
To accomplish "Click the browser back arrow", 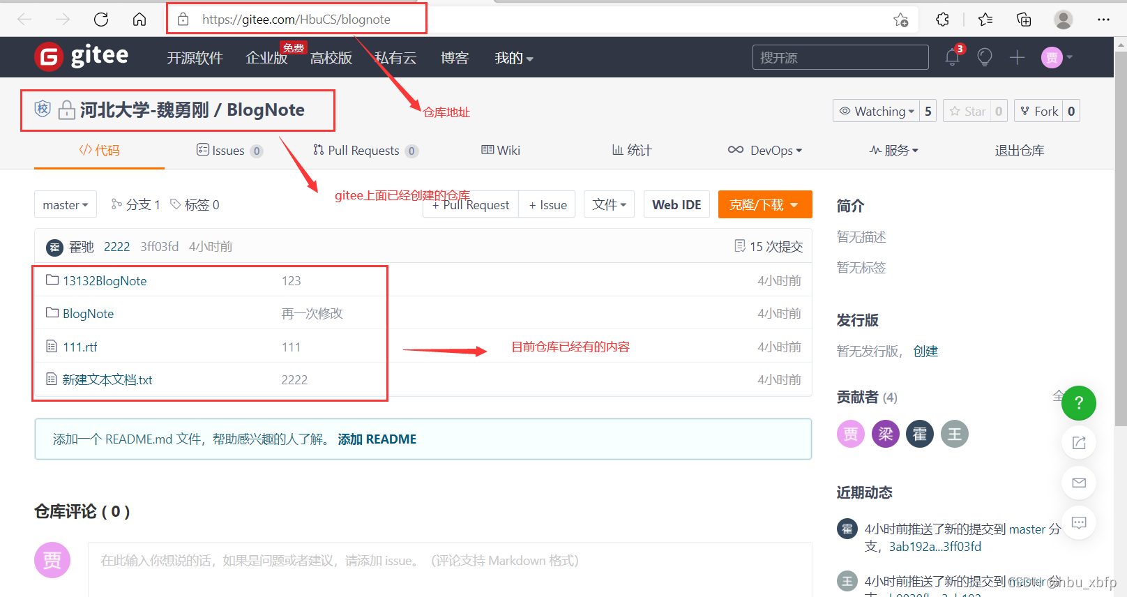I will 24,20.
